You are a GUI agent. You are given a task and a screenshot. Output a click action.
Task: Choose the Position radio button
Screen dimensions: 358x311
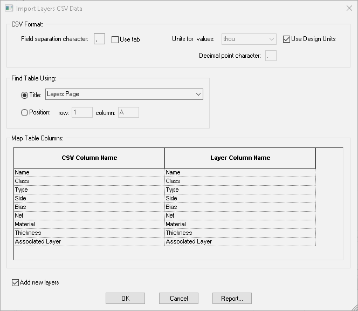pyautogui.click(x=24, y=113)
